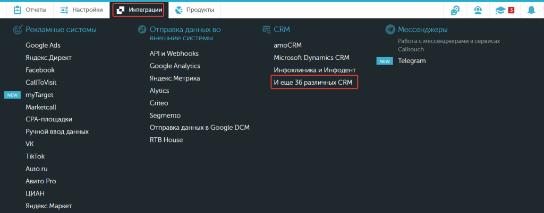Open the myTarget integration marked NEW

click(39, 95)
